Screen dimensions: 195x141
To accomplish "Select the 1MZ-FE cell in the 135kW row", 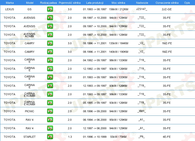I will 167,43.
